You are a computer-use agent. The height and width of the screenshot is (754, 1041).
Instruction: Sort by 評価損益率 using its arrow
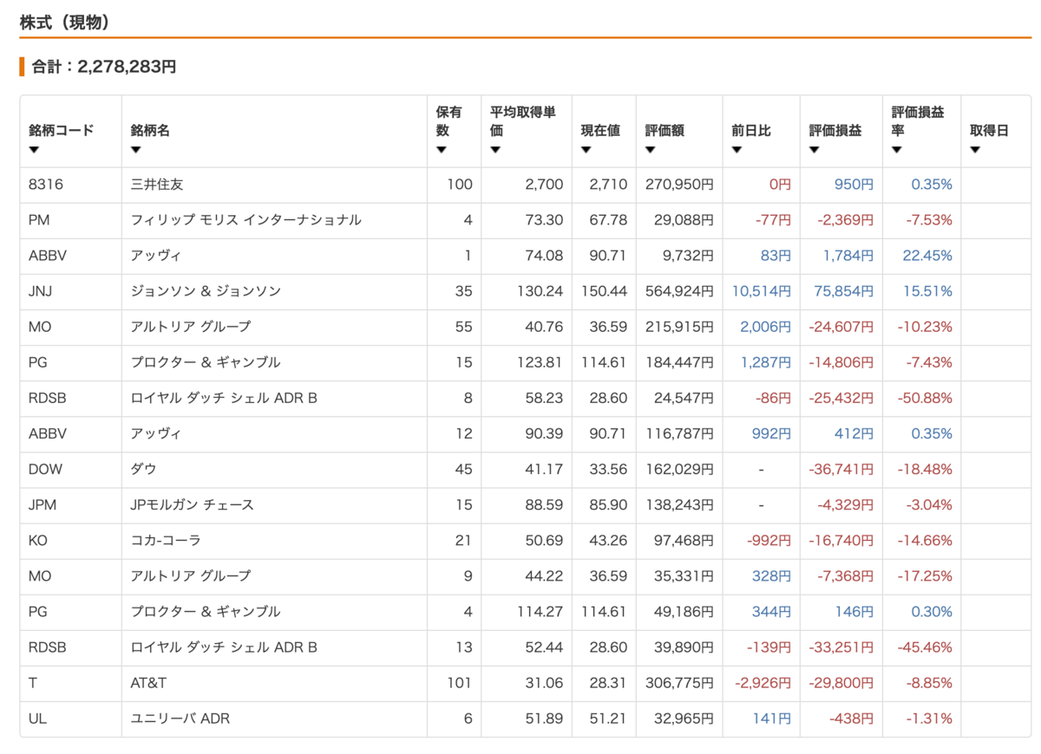[x=897, y=150]
